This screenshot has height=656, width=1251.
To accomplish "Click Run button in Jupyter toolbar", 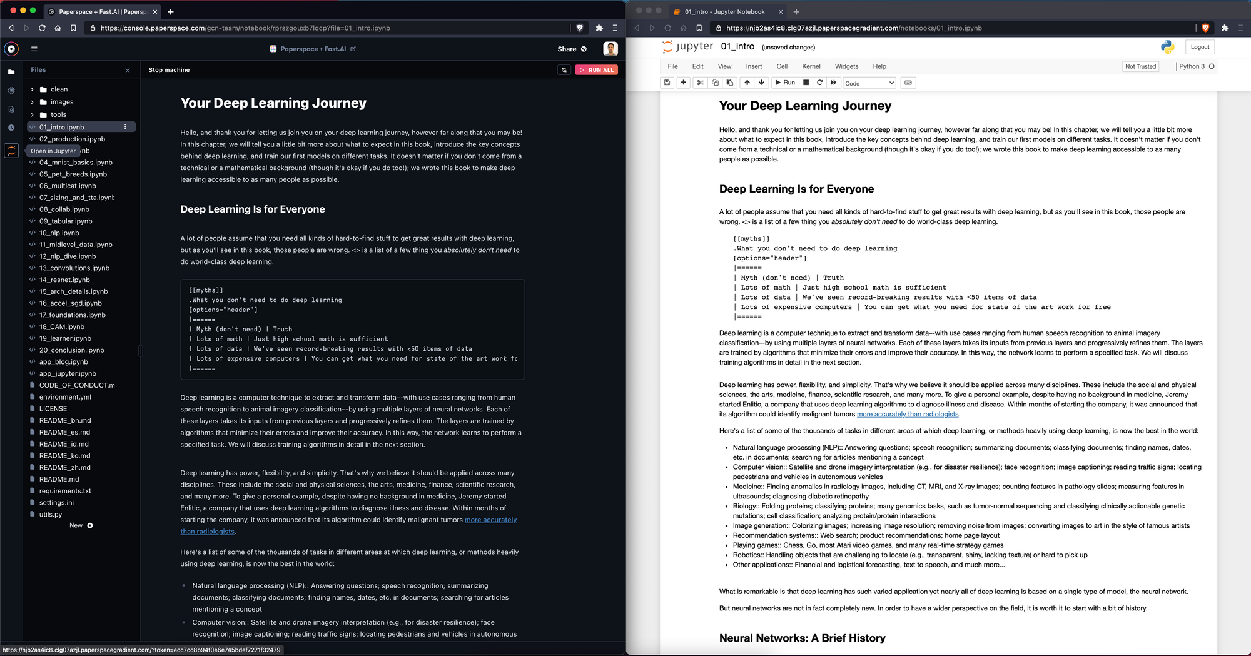I will (784, 83).
